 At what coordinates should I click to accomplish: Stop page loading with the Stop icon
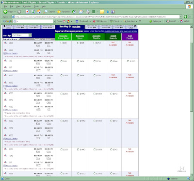pos(27,12)
